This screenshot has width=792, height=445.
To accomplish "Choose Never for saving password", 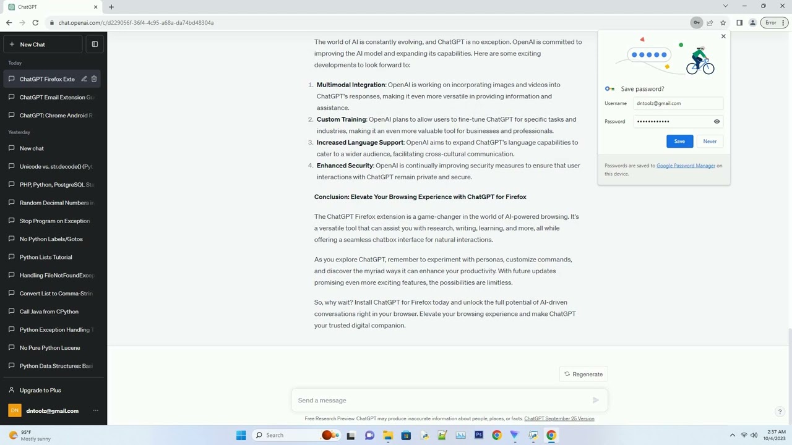I will [x=710, y=142].
